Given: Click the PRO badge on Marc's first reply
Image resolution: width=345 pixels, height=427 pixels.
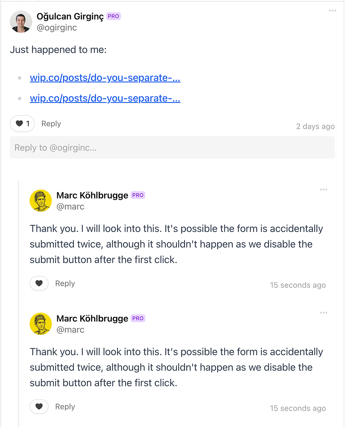Looking at the screenshot, I should (138, 195).
